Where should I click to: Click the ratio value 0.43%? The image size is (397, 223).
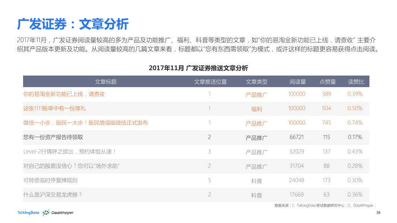click(x=355, y=152)
